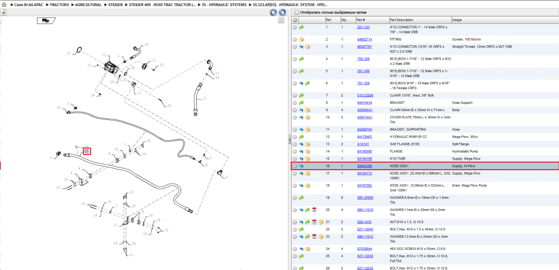Click the package icon for WASHER 896-11012
The height and width of the screenshot is (270, 559).
[320, 237]
